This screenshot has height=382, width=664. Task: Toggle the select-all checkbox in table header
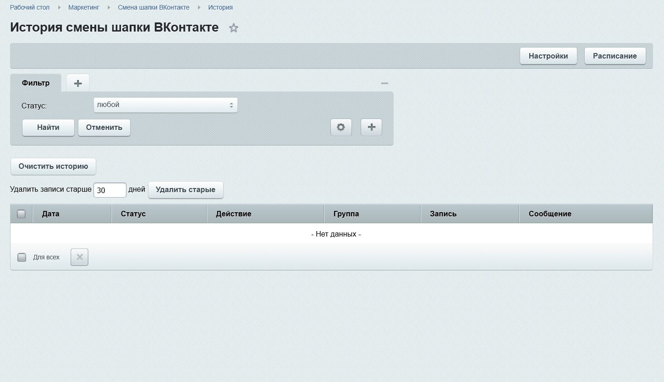[x=21, y=214]
